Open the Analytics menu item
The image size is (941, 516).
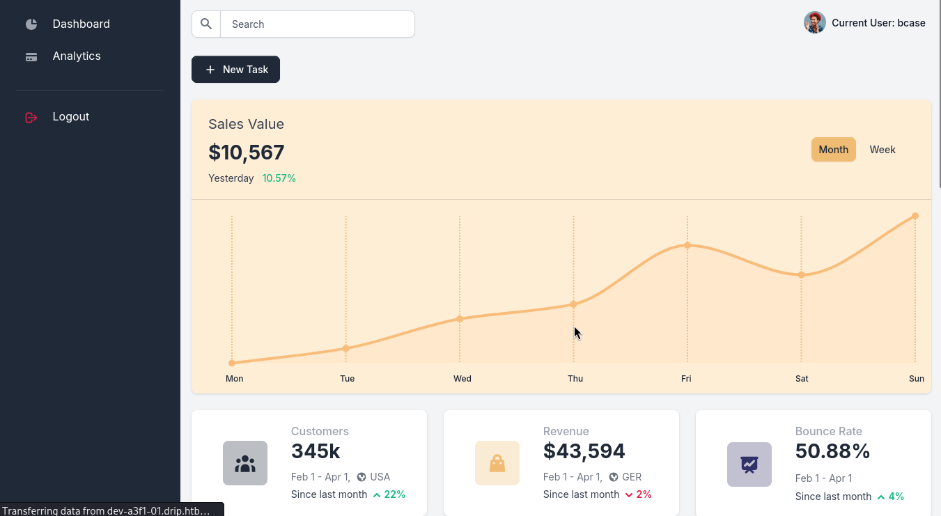[77, 56]
